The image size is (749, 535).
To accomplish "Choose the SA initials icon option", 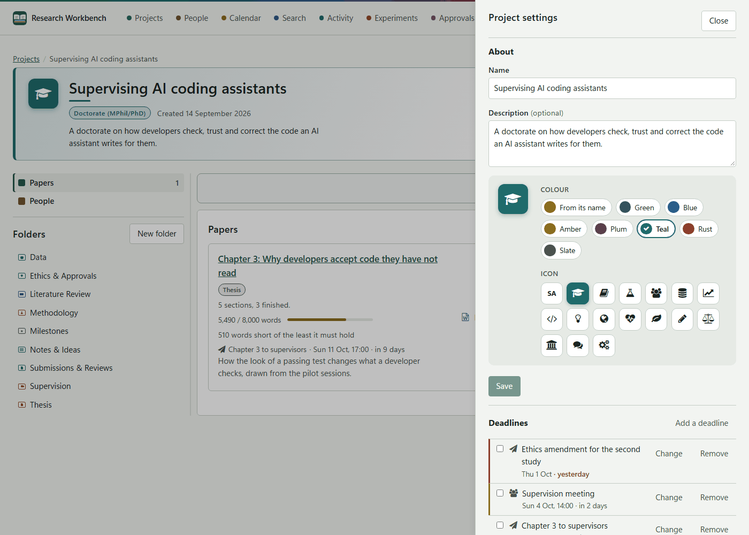I will 552,293.
